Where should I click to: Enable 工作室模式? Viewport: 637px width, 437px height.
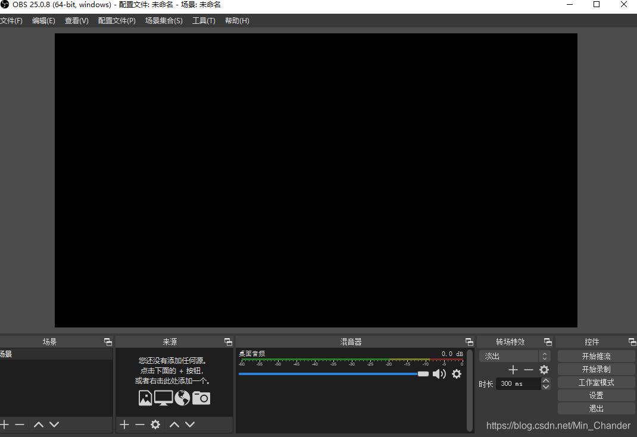pos(596,383)
